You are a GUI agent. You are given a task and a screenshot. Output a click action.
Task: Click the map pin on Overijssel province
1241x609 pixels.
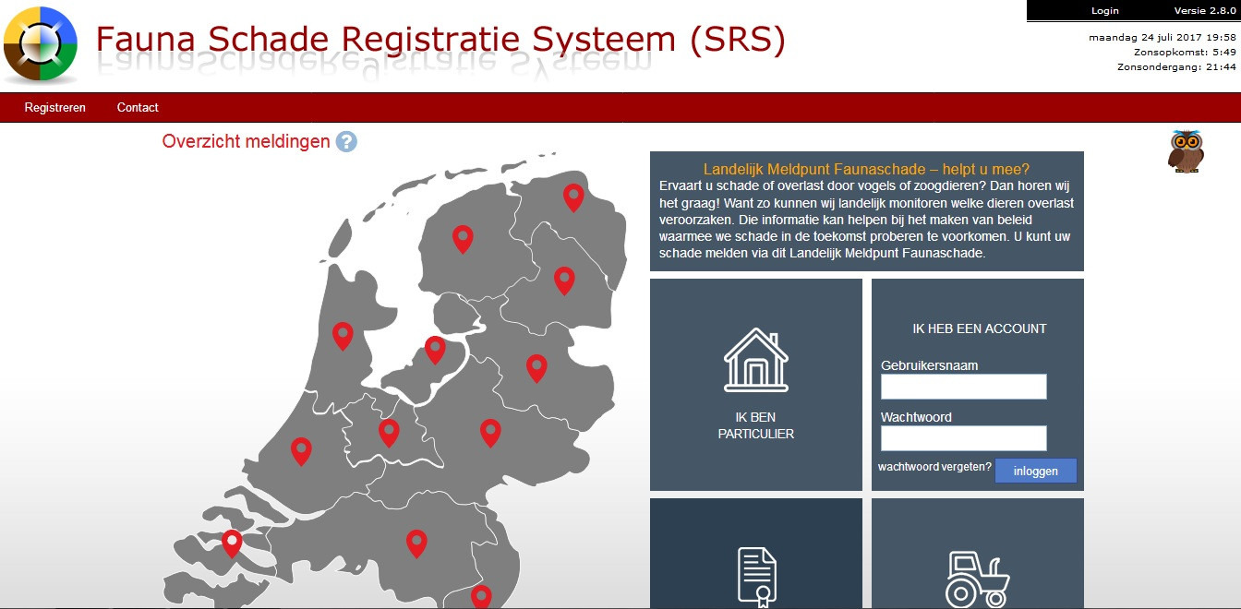pos(536,368)
